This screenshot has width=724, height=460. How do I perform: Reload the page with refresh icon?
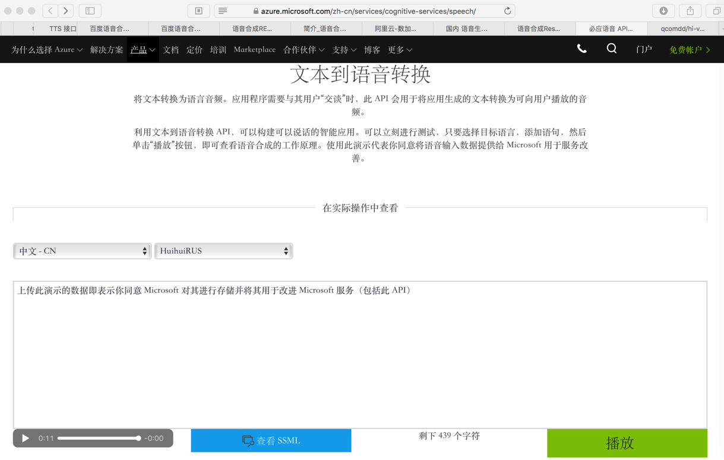point(507,11)
